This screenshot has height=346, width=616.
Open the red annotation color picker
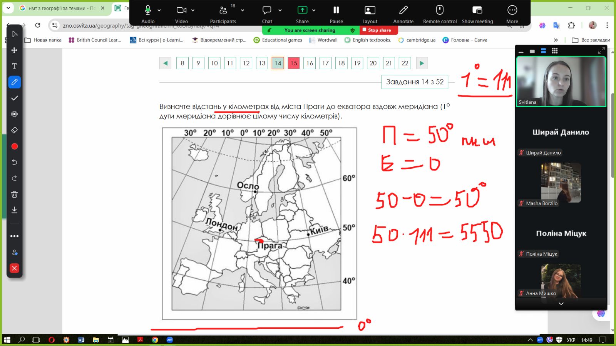pyautogui.click(x=14, y=146)
